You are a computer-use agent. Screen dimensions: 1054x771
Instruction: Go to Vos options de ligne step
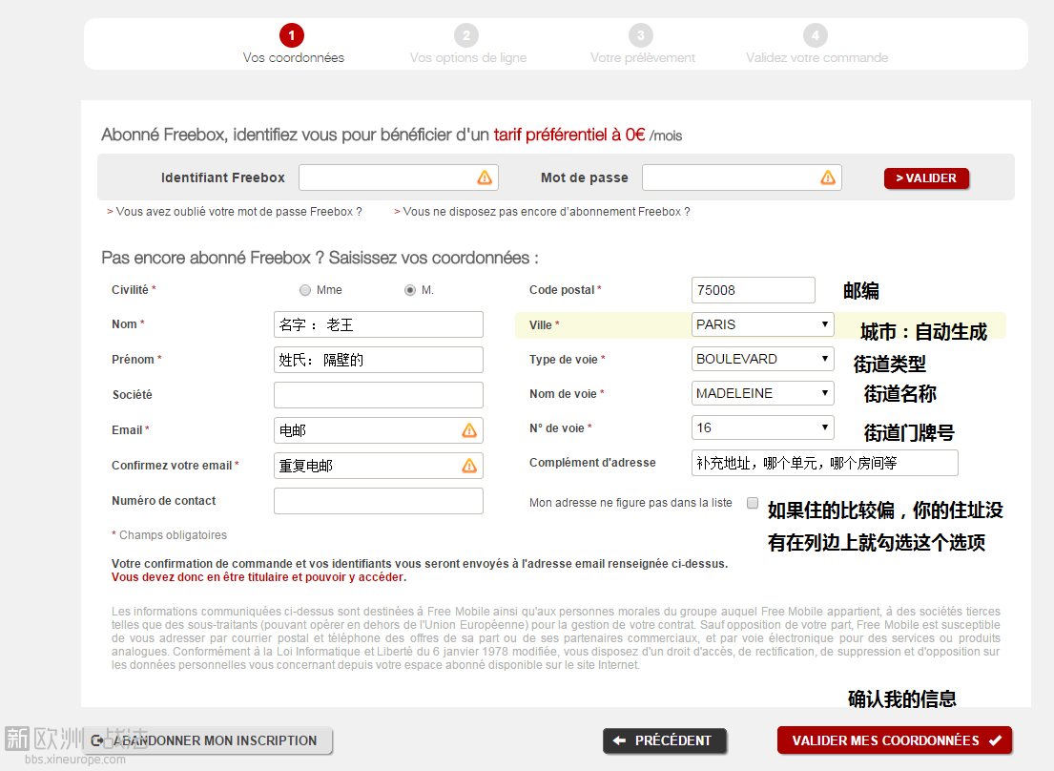point(467,58)
